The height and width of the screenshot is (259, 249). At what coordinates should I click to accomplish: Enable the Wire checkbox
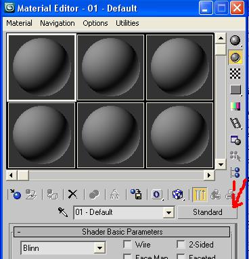127,245
